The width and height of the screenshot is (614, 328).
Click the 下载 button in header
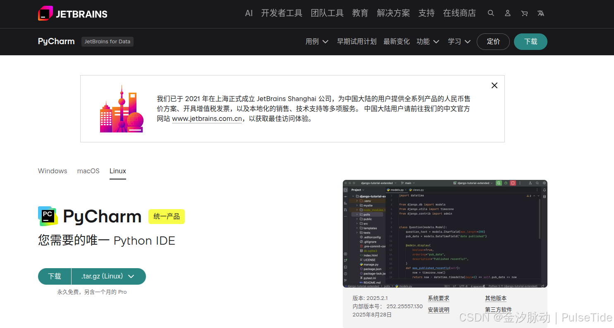click(x=530, y=42)
